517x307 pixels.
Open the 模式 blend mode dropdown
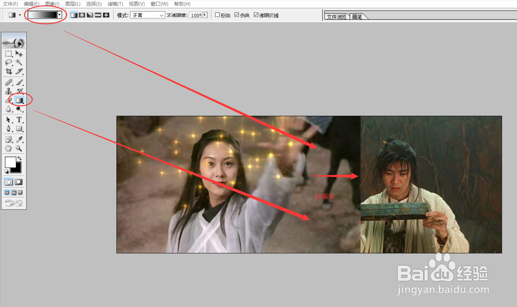pos(148,15)
